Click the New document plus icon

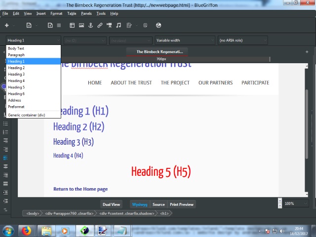6,25
